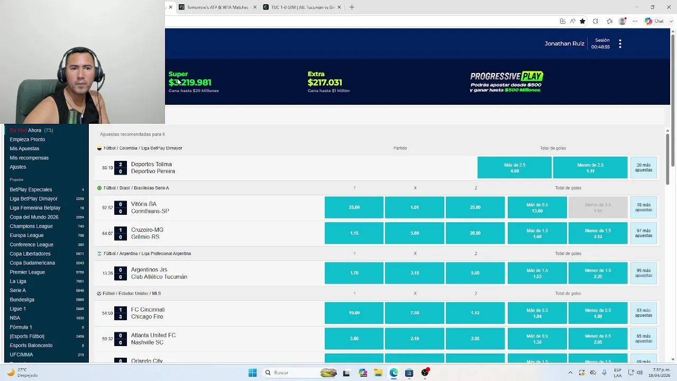
Task: Open the Microsoft Store taskbar icon
Action: [x=409, y=373]
